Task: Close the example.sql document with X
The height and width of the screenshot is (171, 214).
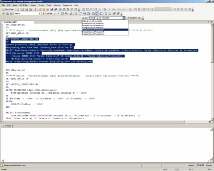Action: 211,22
